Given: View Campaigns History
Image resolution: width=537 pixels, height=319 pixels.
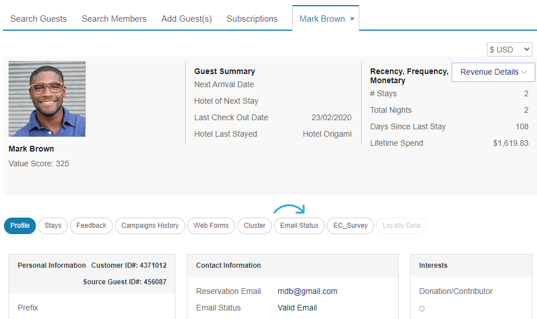Looking at the screenshot, I should click(x=150, y=226).
